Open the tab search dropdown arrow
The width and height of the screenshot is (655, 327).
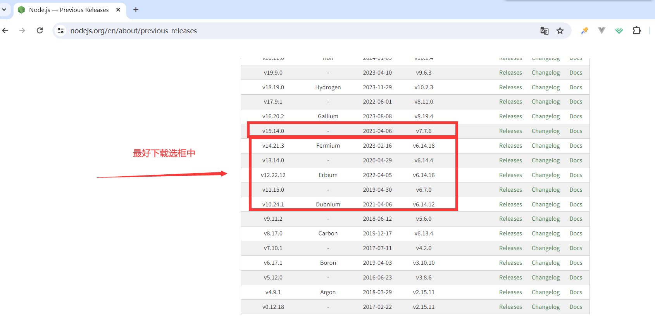(x=4, y=10)
